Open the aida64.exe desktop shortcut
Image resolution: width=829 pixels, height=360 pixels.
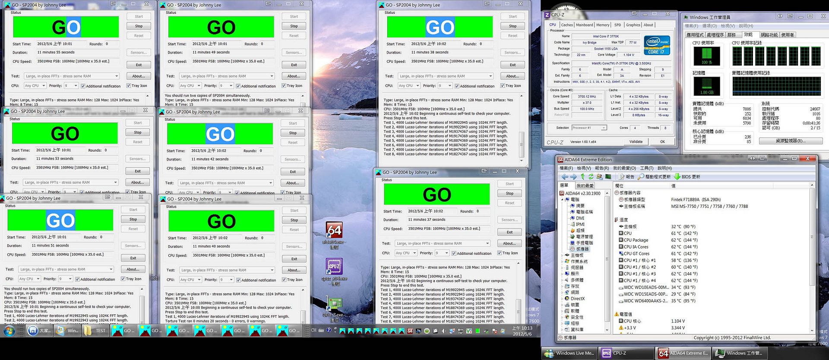click(335, 236)
